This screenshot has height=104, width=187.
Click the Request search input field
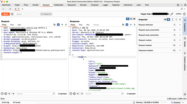(36, 94)
